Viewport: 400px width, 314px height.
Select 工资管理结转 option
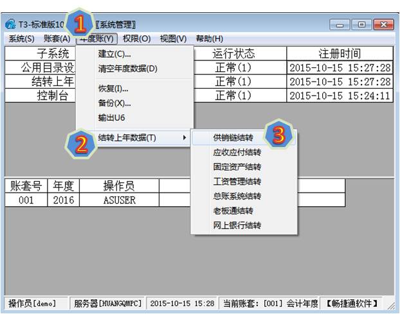[237, 182]
